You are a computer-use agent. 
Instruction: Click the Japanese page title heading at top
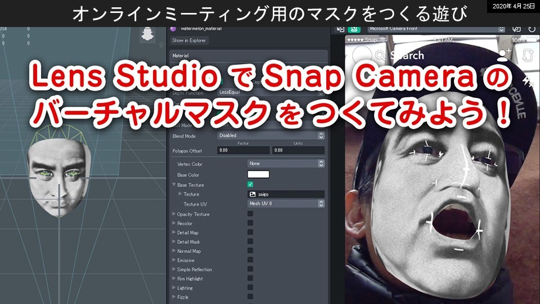pyautogui.click(x=270, y=14)
